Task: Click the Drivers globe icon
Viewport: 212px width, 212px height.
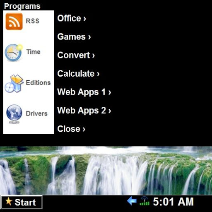Action: point(14,114)
